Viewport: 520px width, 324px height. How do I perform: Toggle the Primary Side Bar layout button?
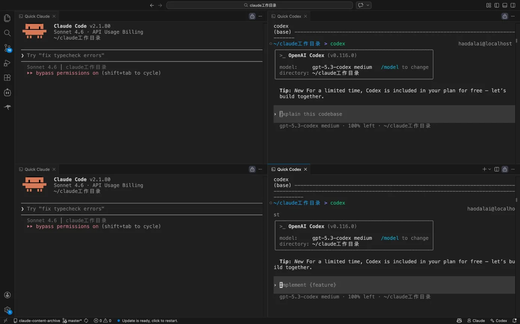pyautogui.click(x=497, y=5)
